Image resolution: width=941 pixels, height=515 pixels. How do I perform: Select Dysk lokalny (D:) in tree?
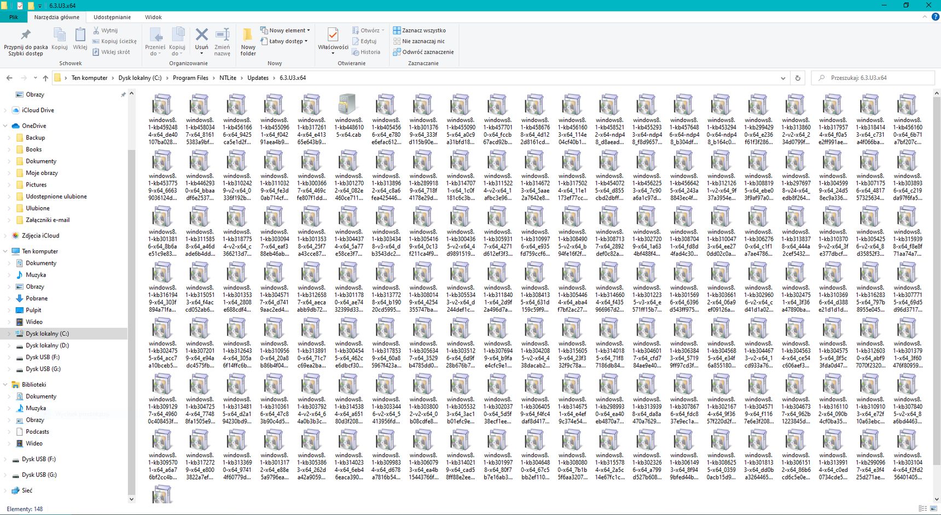click(47, 346)
